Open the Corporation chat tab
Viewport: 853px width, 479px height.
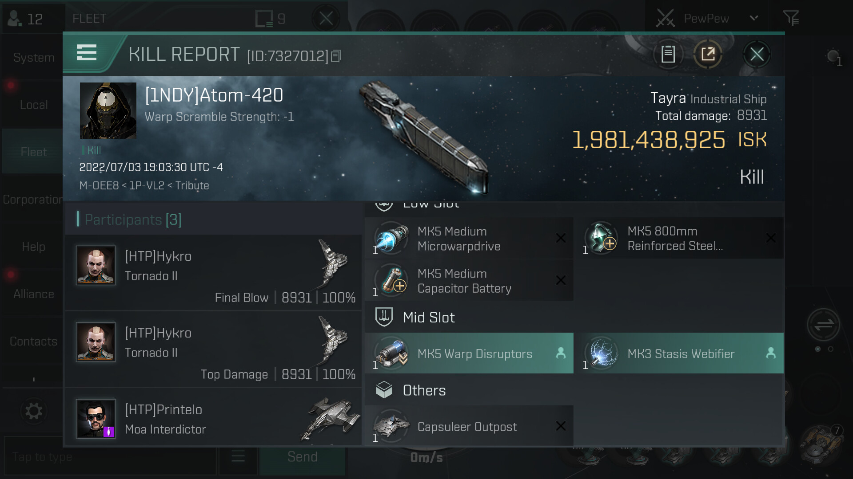(33, 200)
